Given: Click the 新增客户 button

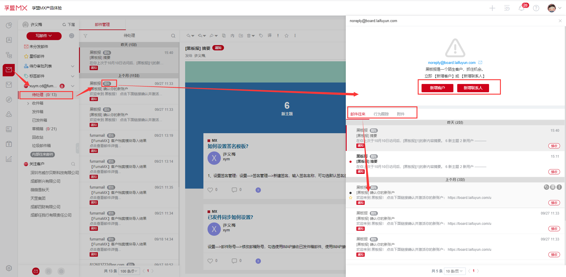Looking at the screenshot, I should (437, 88).
